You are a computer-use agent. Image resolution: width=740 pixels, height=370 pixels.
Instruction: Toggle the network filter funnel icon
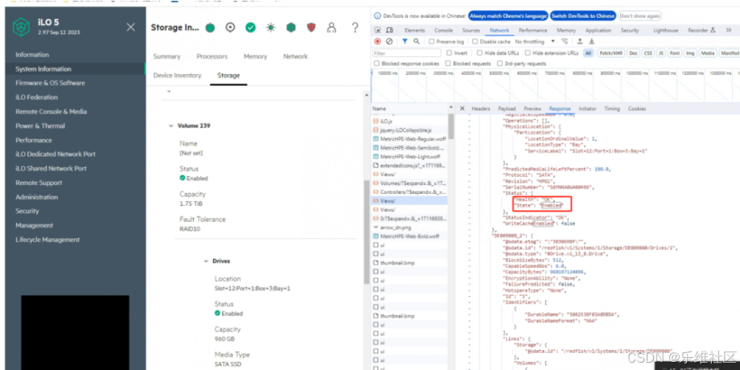point(405,42)
